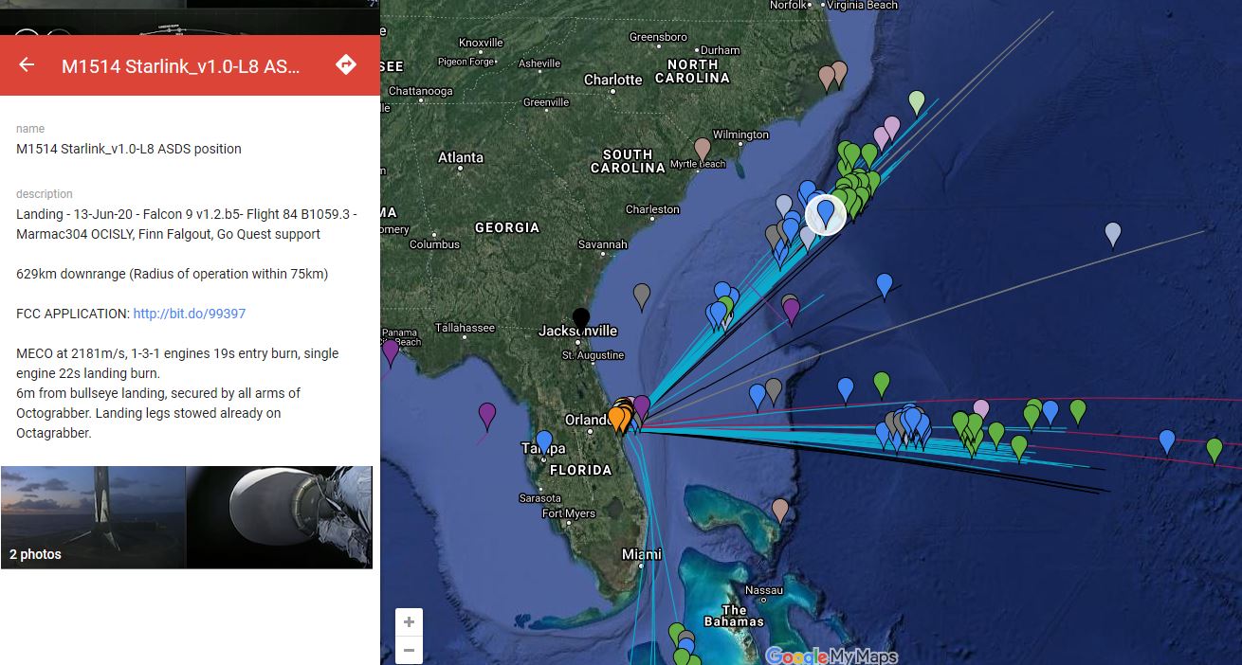
Task: Click the black marker above Jacksonville
Action: point(581,320)
